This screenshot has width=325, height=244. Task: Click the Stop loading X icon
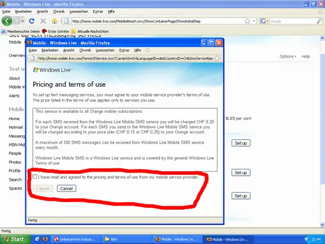pos(43,21)
